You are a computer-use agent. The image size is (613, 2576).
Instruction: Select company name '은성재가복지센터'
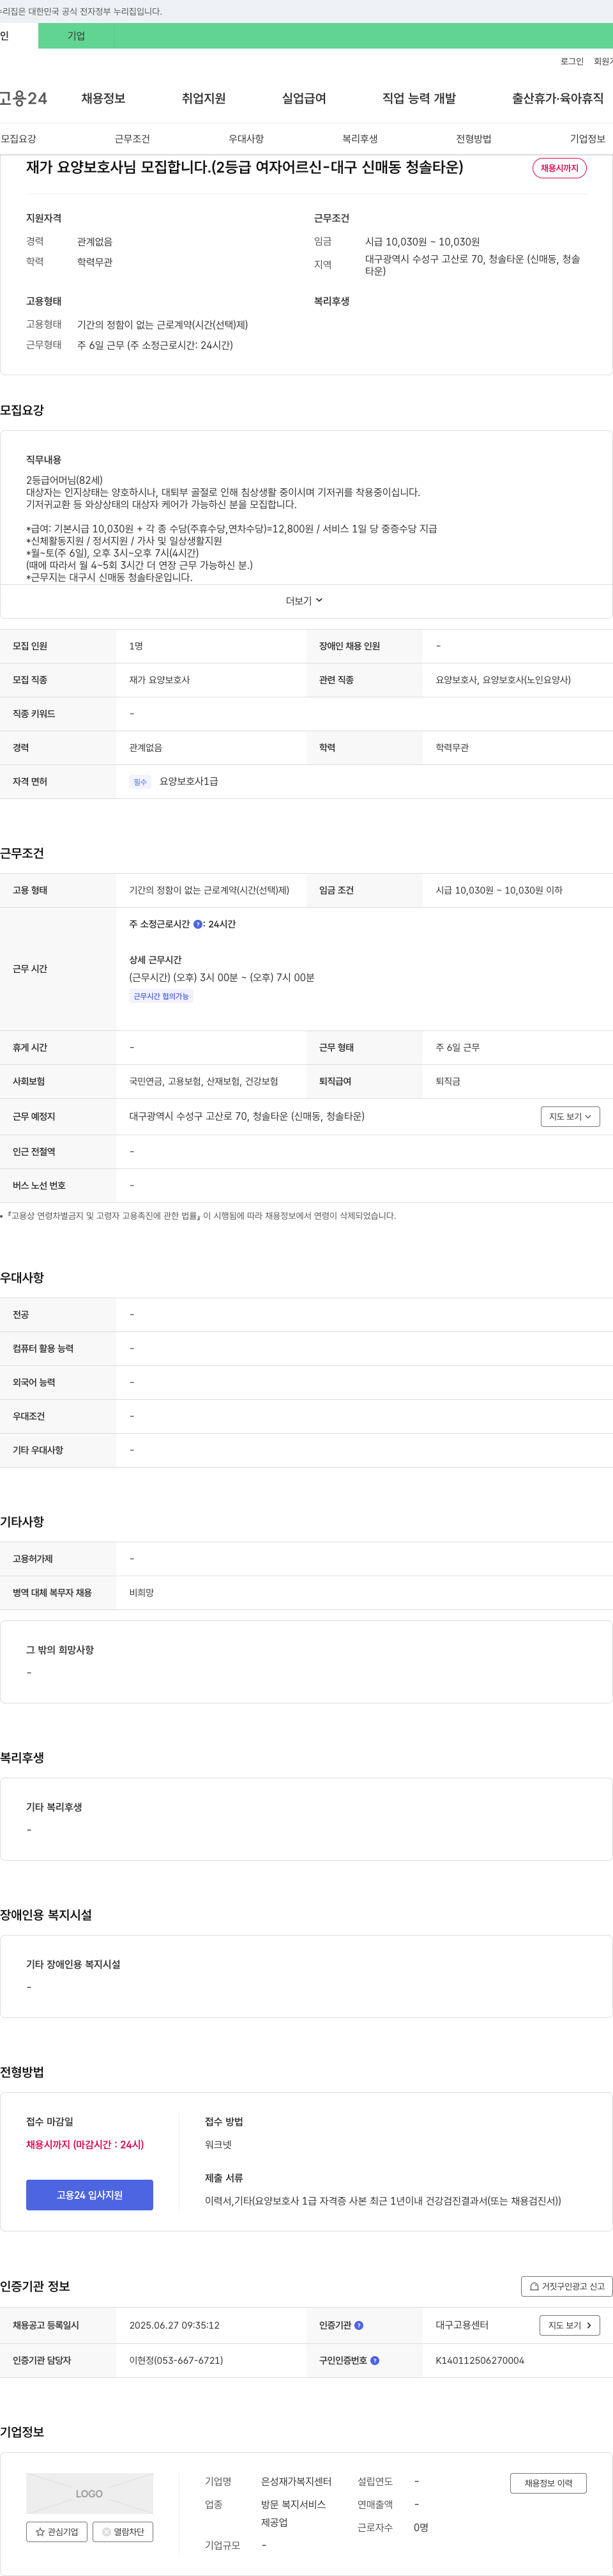point(296,2481)
